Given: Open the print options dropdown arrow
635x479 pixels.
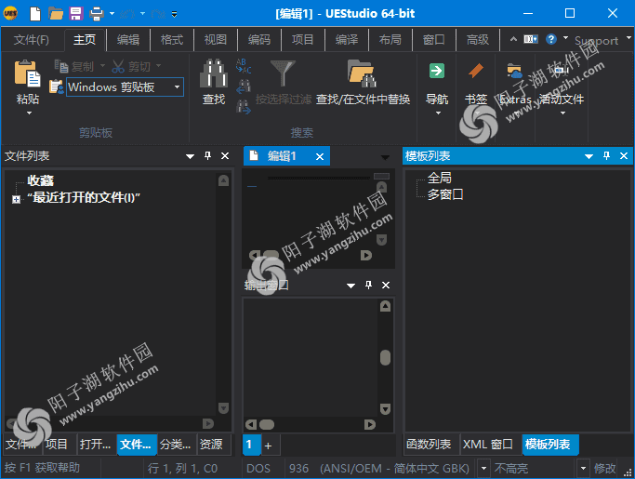Looking at the screenshot, I should [x=112, y=14].
